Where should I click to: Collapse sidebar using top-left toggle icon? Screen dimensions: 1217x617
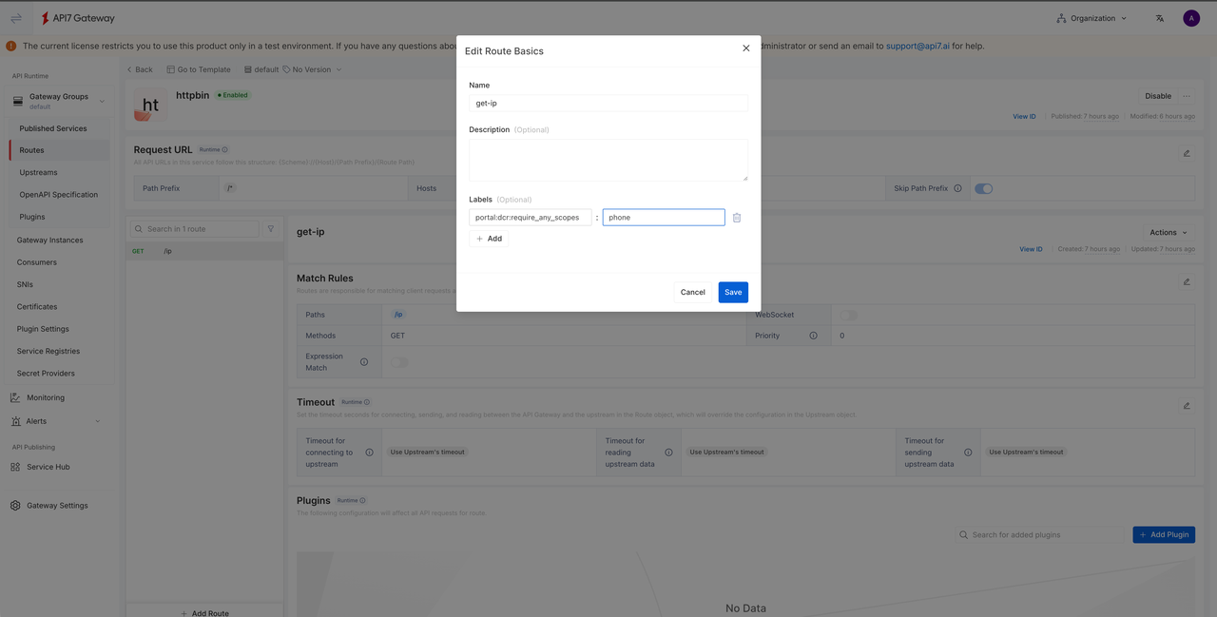[x=16, y=18]
